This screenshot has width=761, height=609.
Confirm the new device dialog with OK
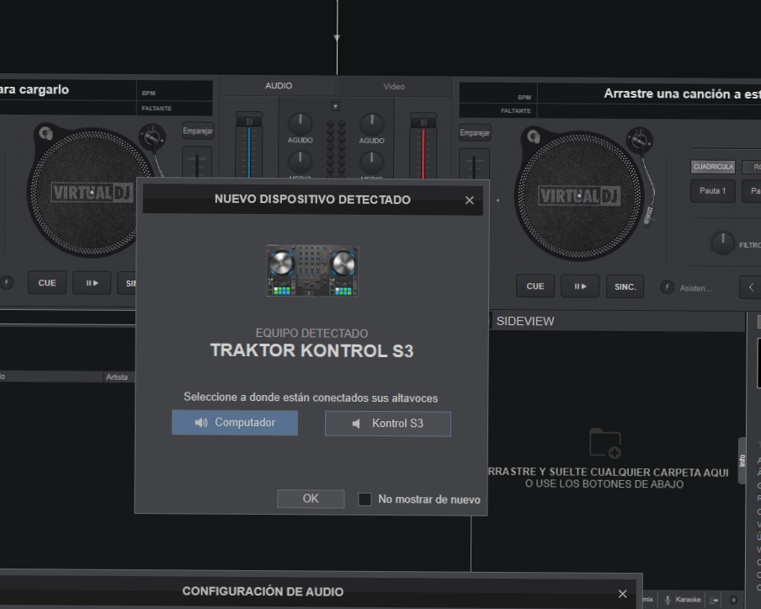(311, 499)
